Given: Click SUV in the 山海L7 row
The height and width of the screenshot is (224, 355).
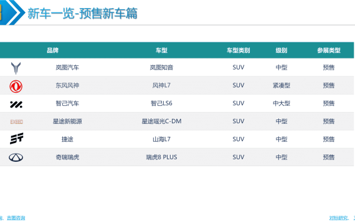Looking at the screenshot, I should coord(239,139).
